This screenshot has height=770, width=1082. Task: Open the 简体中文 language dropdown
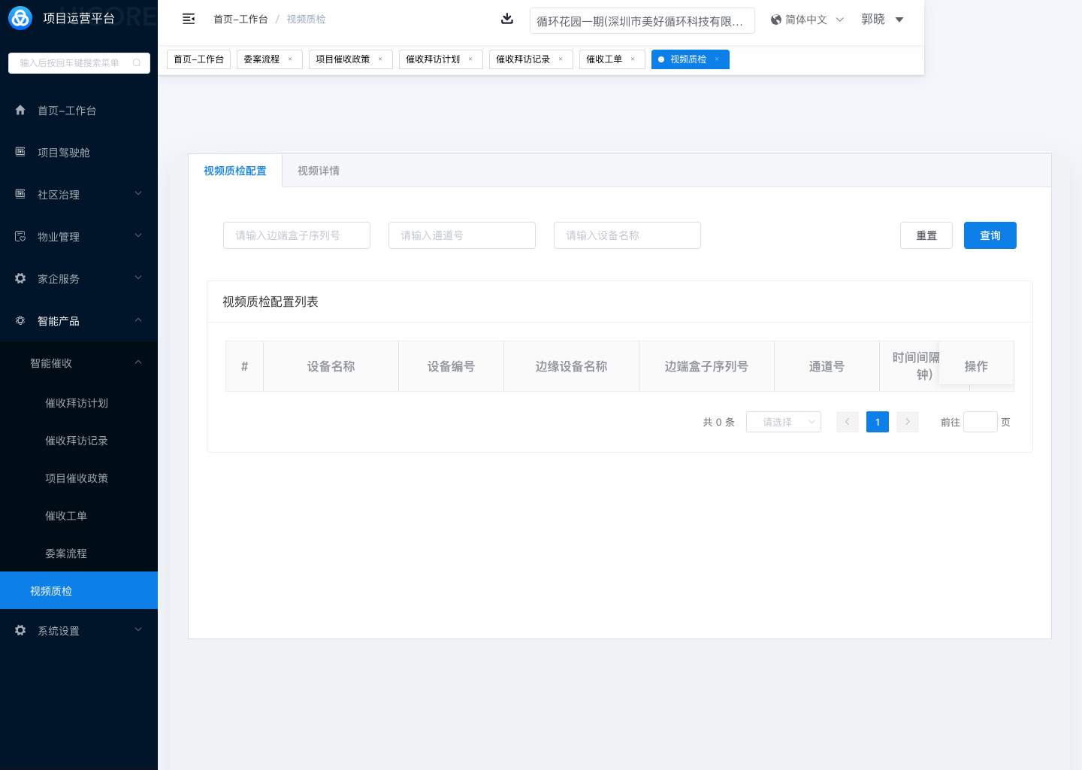coord(807,20)
